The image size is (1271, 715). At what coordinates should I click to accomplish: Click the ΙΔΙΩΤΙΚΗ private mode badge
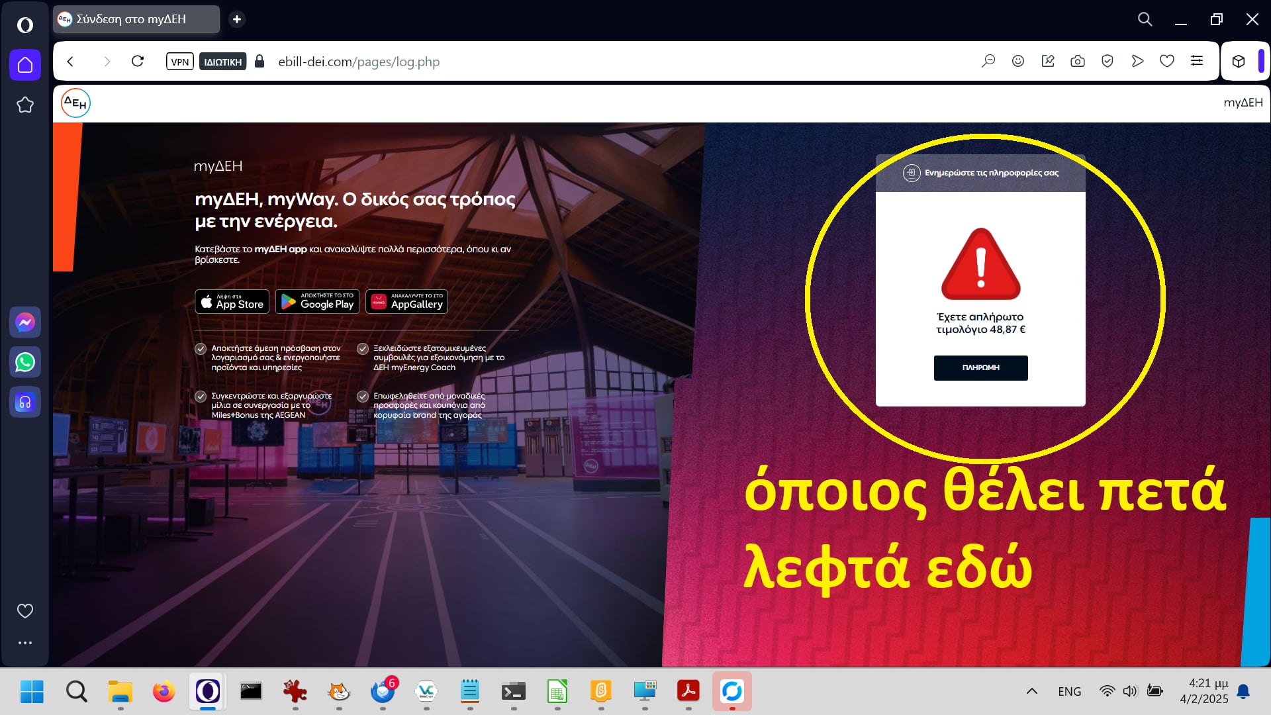222,62
